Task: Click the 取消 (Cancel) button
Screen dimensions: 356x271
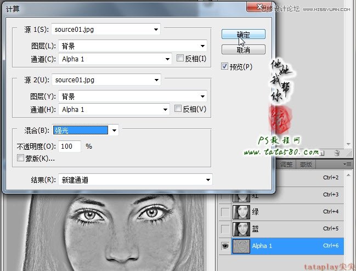Action: [x=244, y=49]
